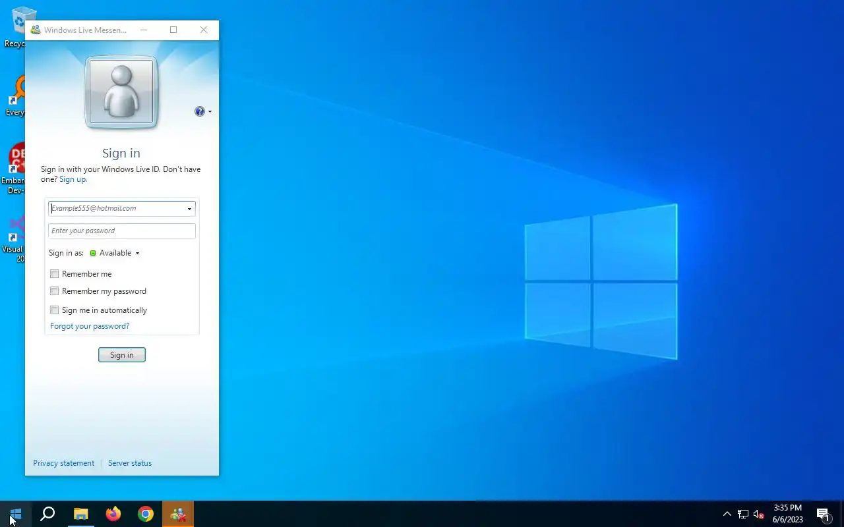This screenshot has width=844, height=527.
Task: Click the profile picture avatar in Messenger
Action: 121,92
